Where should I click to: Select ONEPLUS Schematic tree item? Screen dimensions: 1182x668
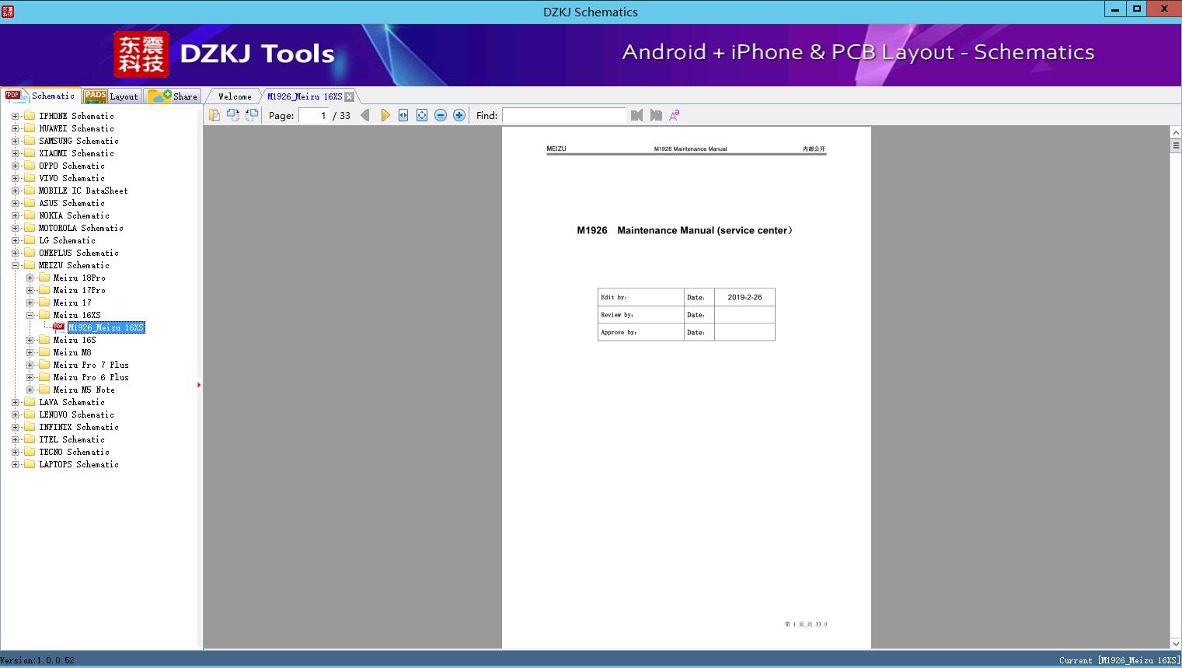(x=78, y=253)
